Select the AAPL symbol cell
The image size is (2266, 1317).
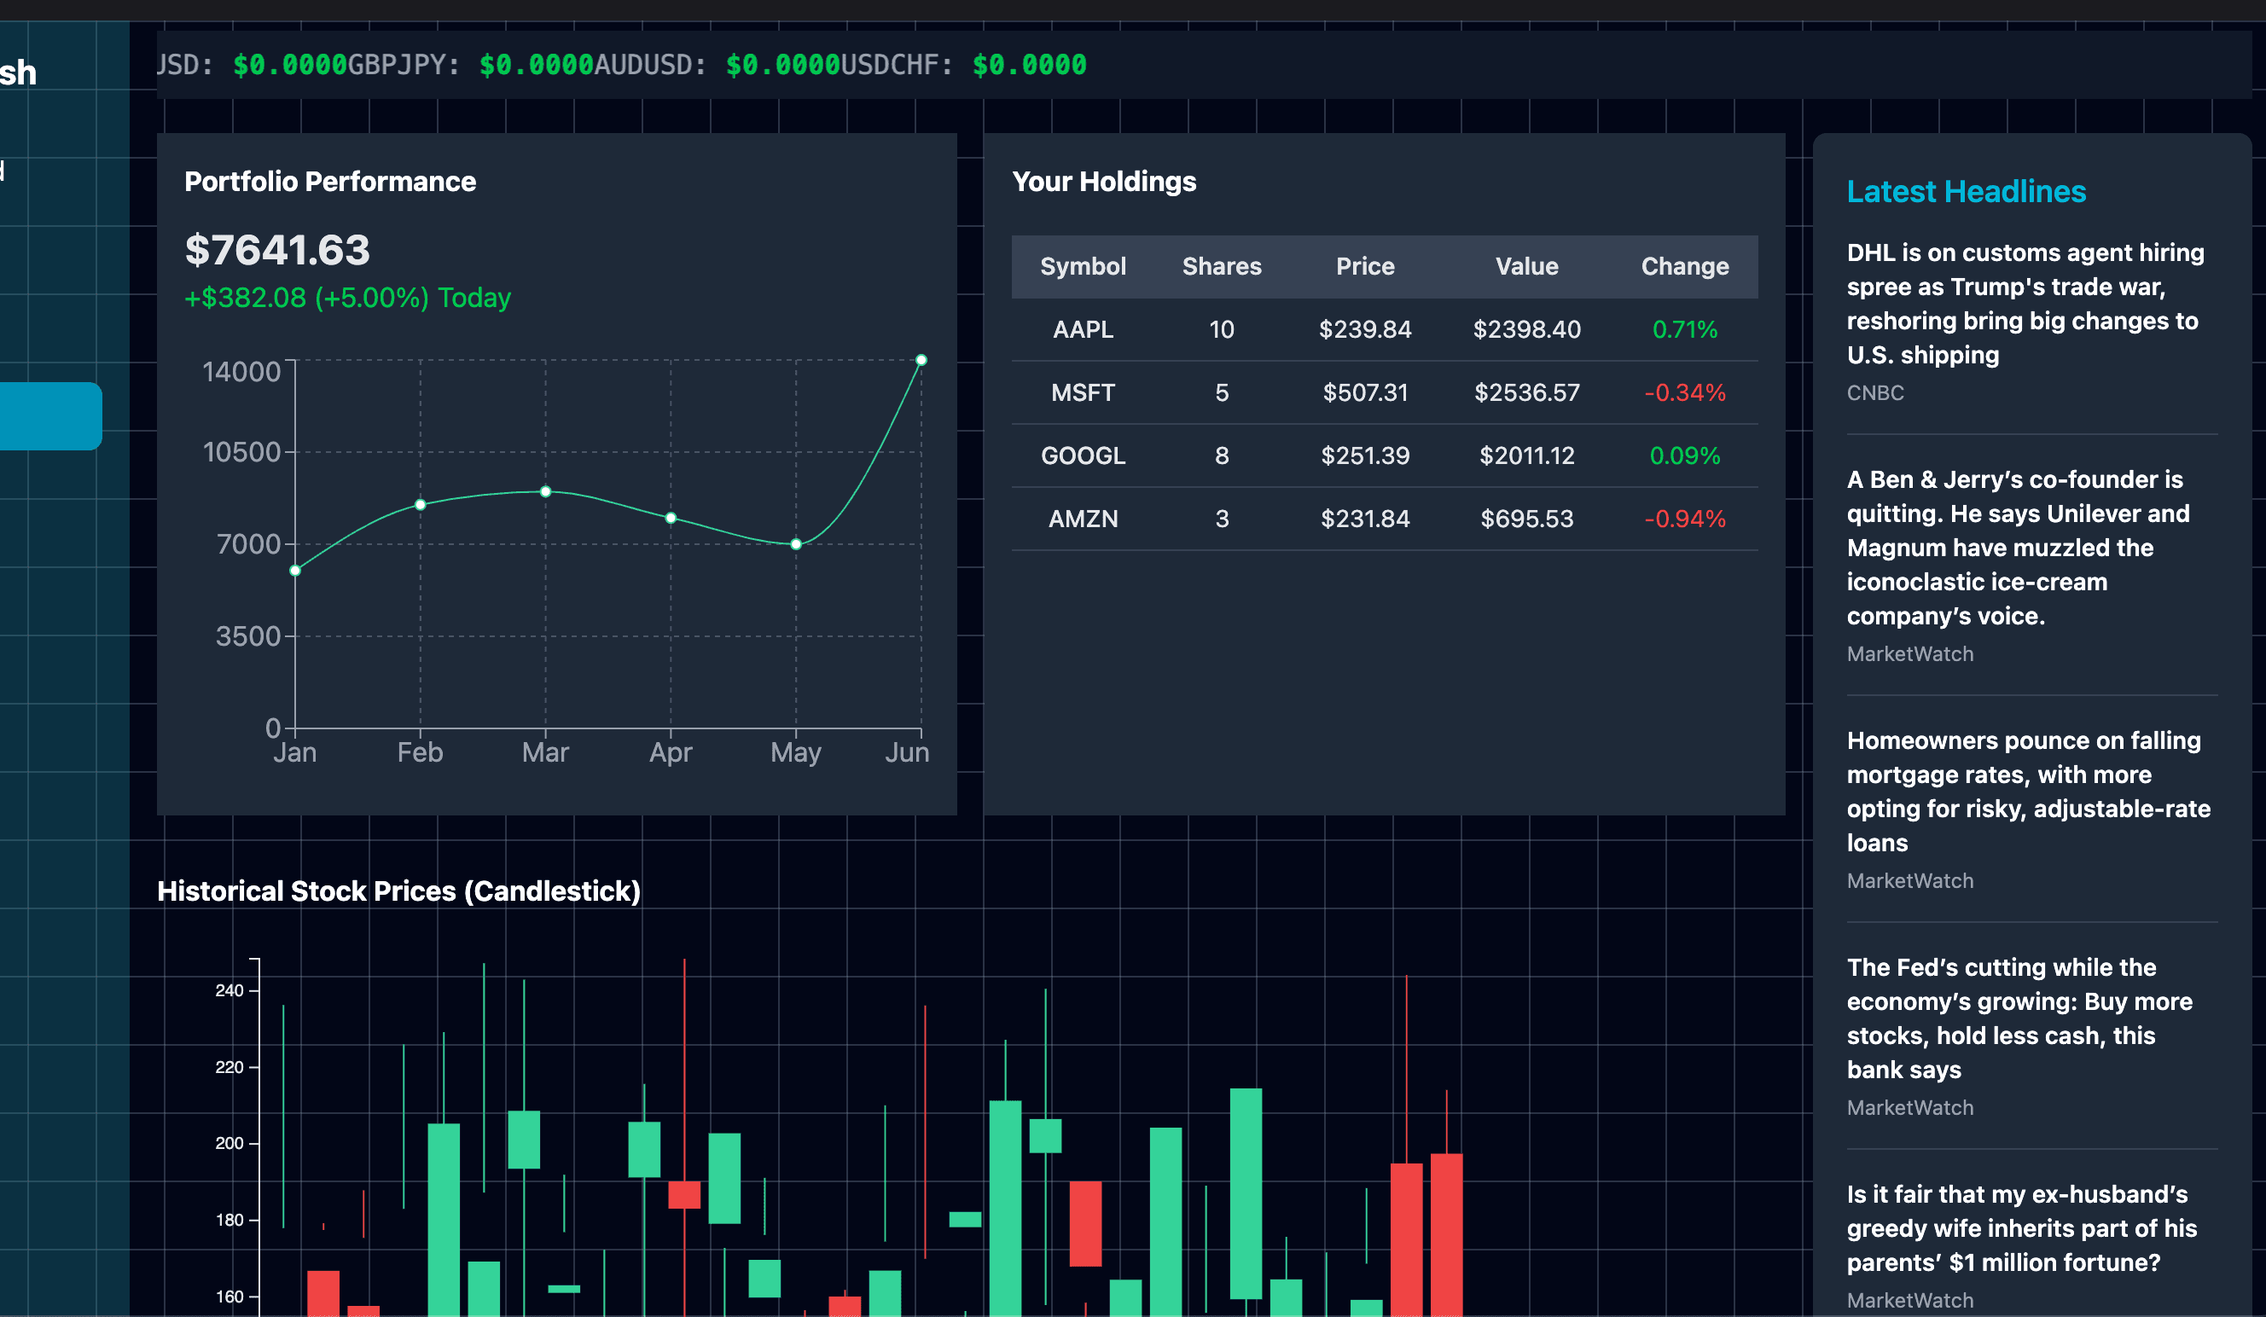click(1083, 329)
